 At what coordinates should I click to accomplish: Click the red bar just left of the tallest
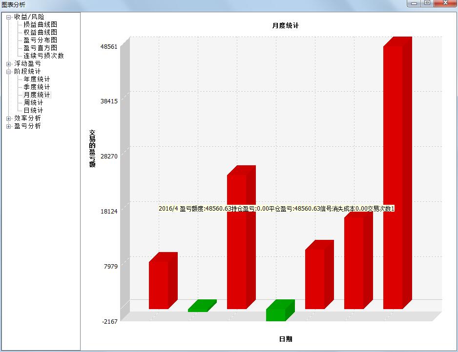tap(358, 260)
